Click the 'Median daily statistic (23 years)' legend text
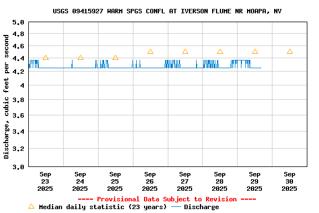The width and height of the screenshot is (319, 213). [103, 207]
